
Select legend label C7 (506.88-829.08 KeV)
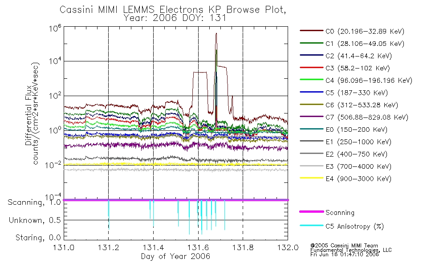(x=367, y=117)
